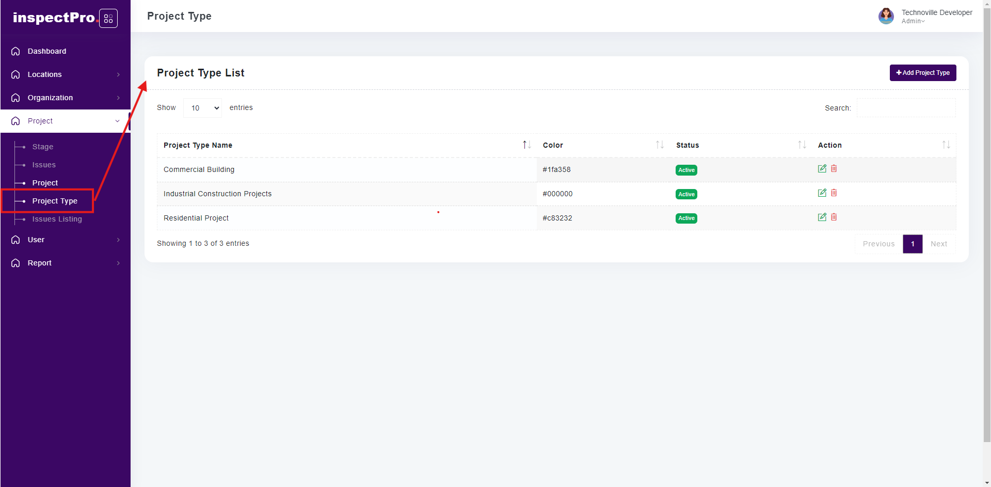Delete the Commercial Building project type

pyautogui.click(x=834, y=169)
